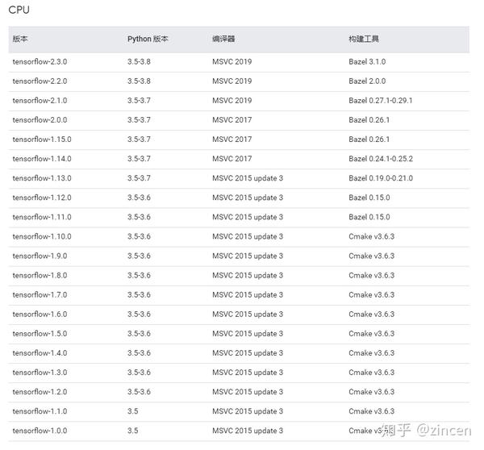Select tensorflow-1.1.0 cell

tap(40, 412)
